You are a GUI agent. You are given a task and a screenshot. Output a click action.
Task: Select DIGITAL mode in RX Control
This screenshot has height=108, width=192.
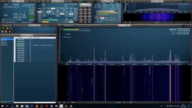pyautogui.click(x=76, y=9)
